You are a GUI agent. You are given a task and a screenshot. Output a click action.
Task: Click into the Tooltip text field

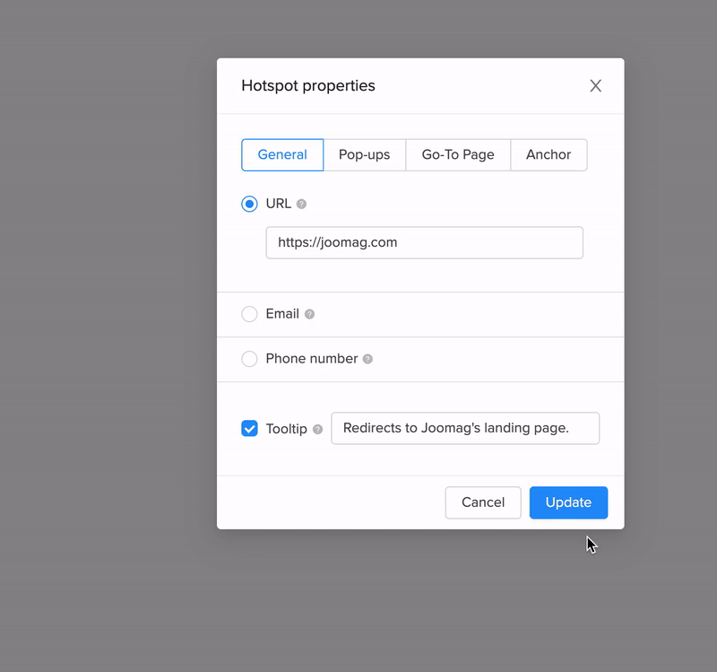(464, 428)
